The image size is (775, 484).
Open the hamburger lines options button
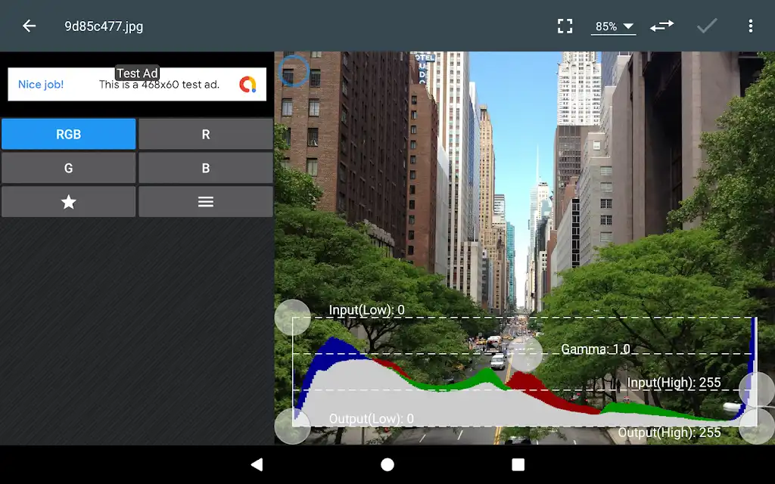point(206,201)
